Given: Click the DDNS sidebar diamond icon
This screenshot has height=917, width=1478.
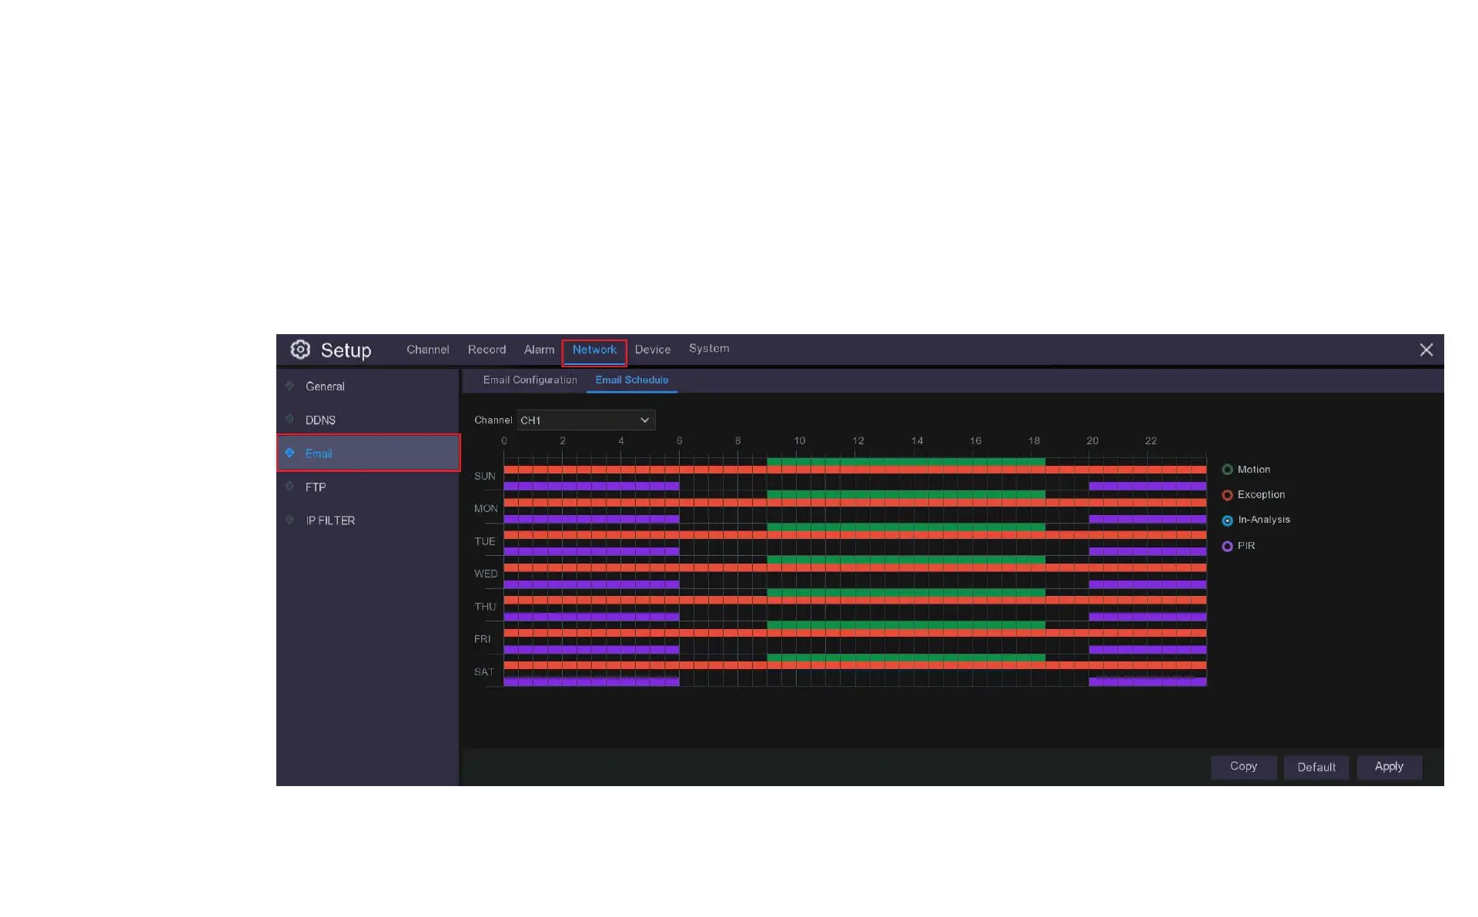Looking at the screenshot, I should click(x=290, y=420).
